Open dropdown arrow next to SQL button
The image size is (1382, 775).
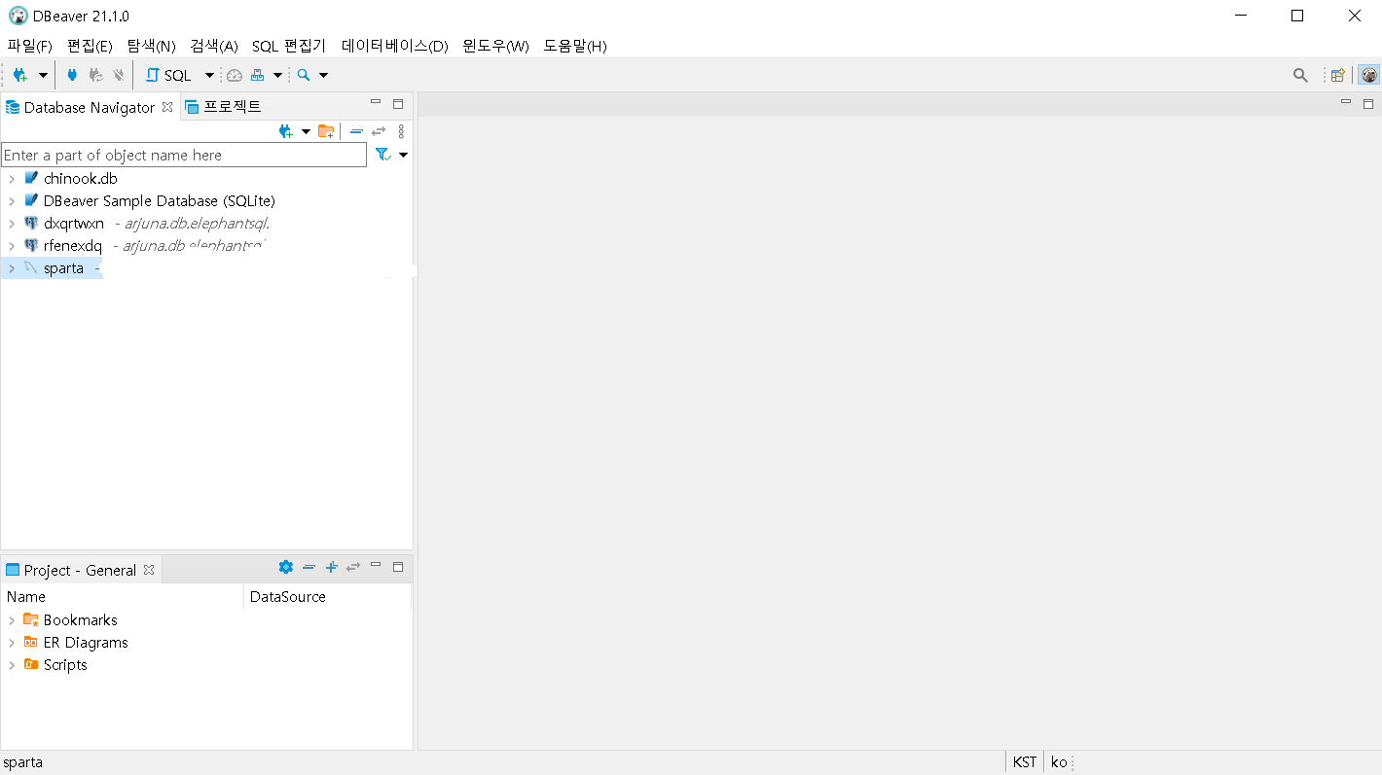pos(209,75)
